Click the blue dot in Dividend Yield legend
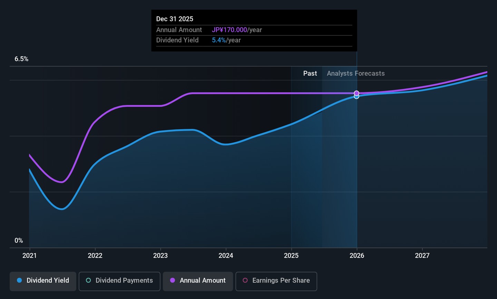Viewport: 497px width, 299px height. click(x=20, y=280)
